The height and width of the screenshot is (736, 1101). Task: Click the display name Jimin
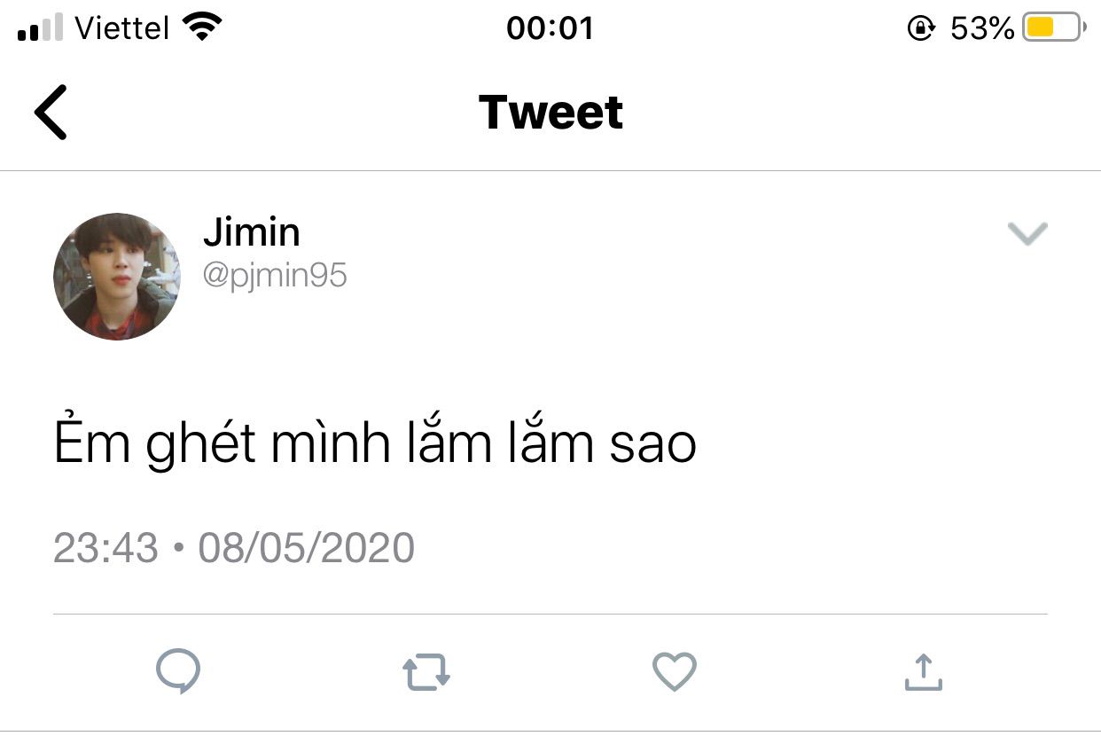252,232
